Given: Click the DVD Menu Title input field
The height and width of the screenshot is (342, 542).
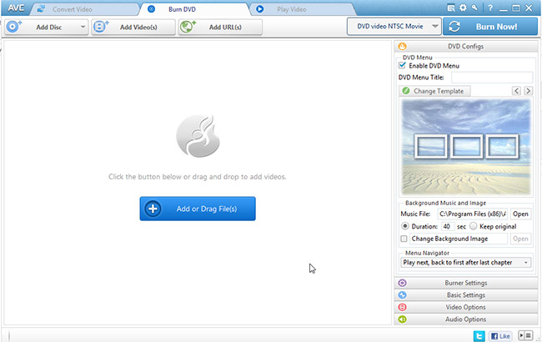Looking at the screenshot, I should point(492,78).
